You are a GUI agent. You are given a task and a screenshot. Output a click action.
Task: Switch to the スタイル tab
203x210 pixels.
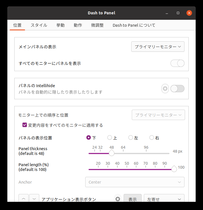point(39,25)
